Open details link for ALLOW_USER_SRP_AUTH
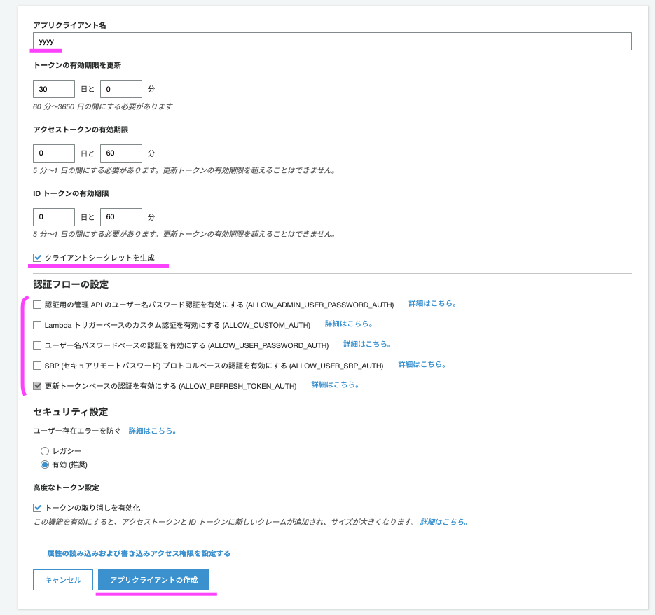 (422, 364)
